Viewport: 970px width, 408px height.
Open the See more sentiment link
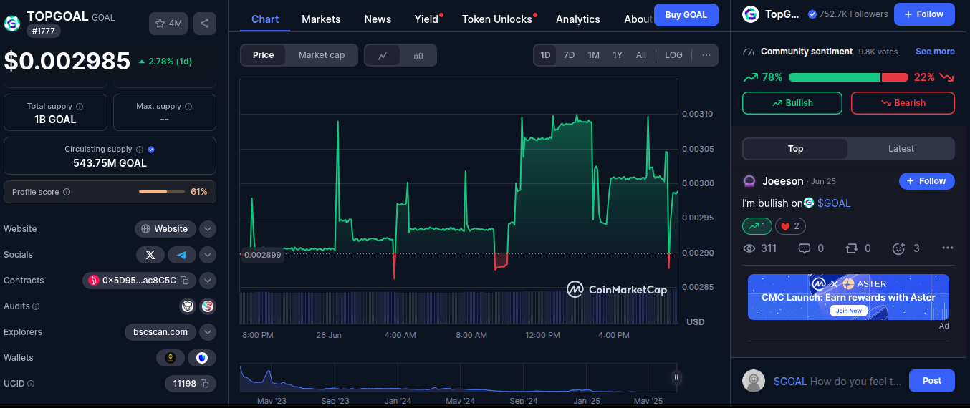click(x=935, y=52)
